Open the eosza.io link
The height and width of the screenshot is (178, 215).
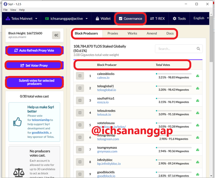(x=103, y=102)
